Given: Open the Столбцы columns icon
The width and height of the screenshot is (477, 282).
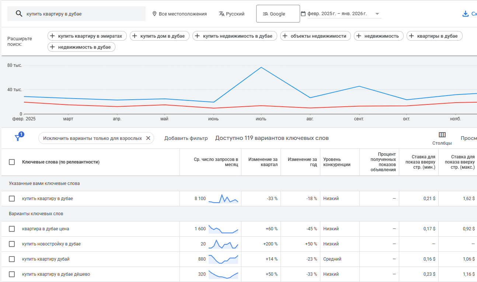Looking at the screenshot, I should click(x=442, y=135).
